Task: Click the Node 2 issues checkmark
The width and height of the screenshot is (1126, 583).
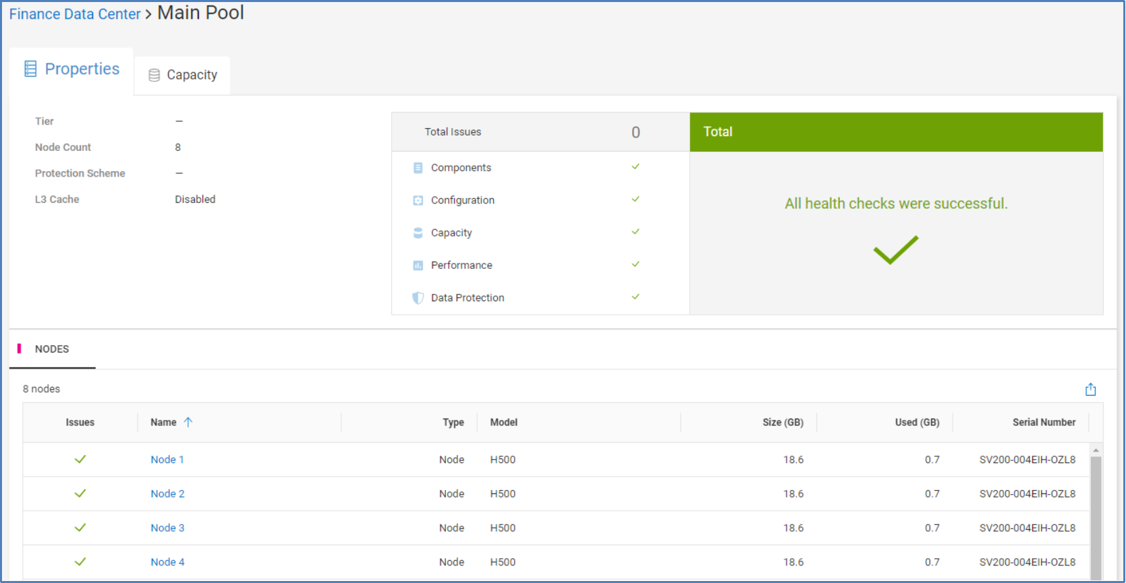Action: tap(80, 493)
